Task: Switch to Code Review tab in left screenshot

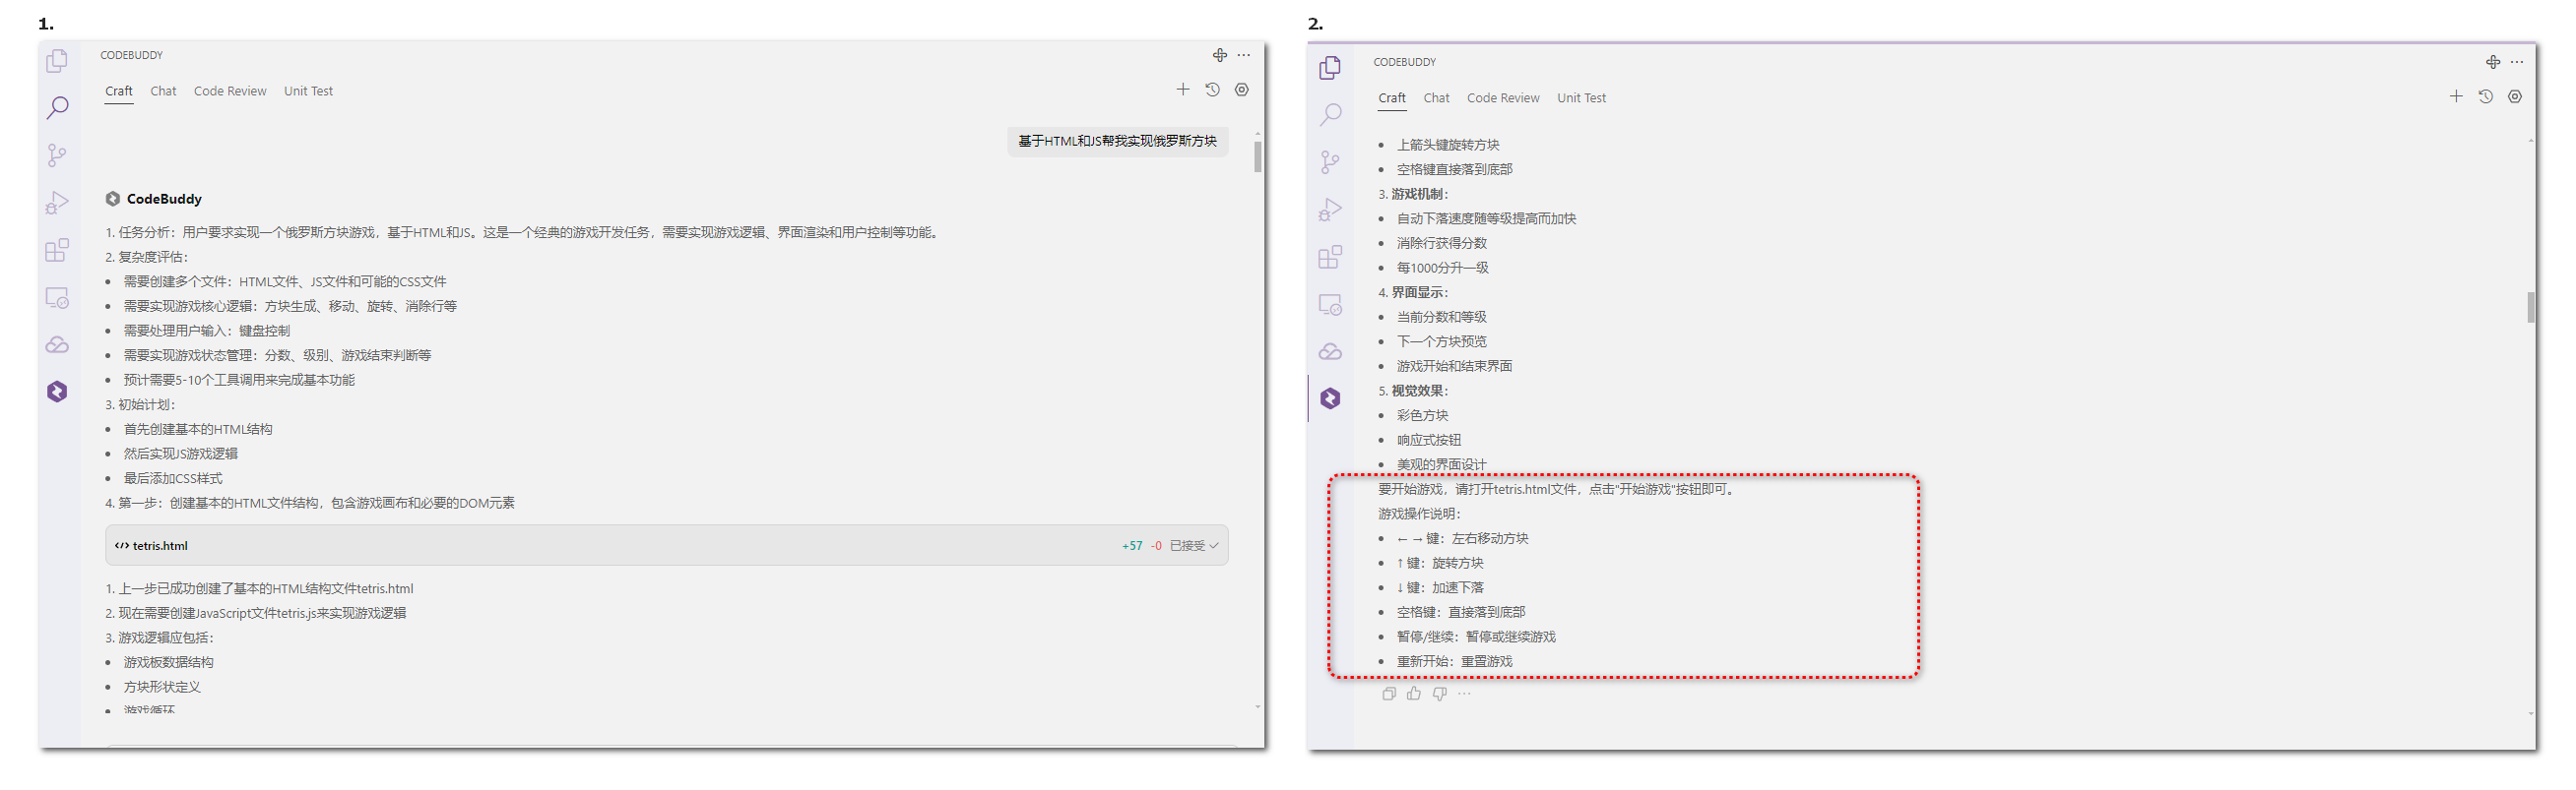Action: coord(230,91)
